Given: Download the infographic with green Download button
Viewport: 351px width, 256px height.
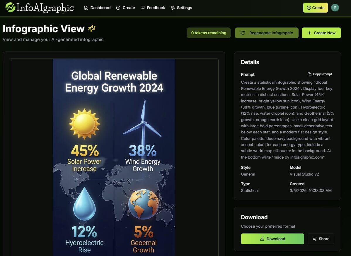Looking at the screenshot, I should click(272, 239).
